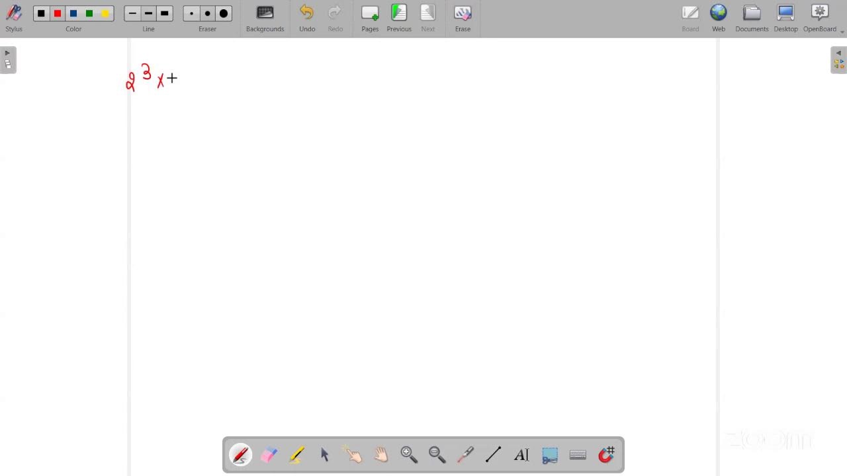Expand the right library panel
The width and height of the screenshot is (847, 476).
pyautogui.click(x=838, y=60)
